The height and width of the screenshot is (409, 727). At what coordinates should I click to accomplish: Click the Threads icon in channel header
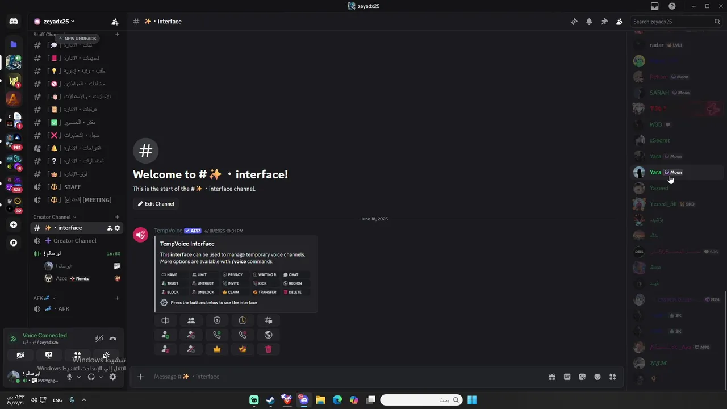pyautogui.click(x=574, y=22)
